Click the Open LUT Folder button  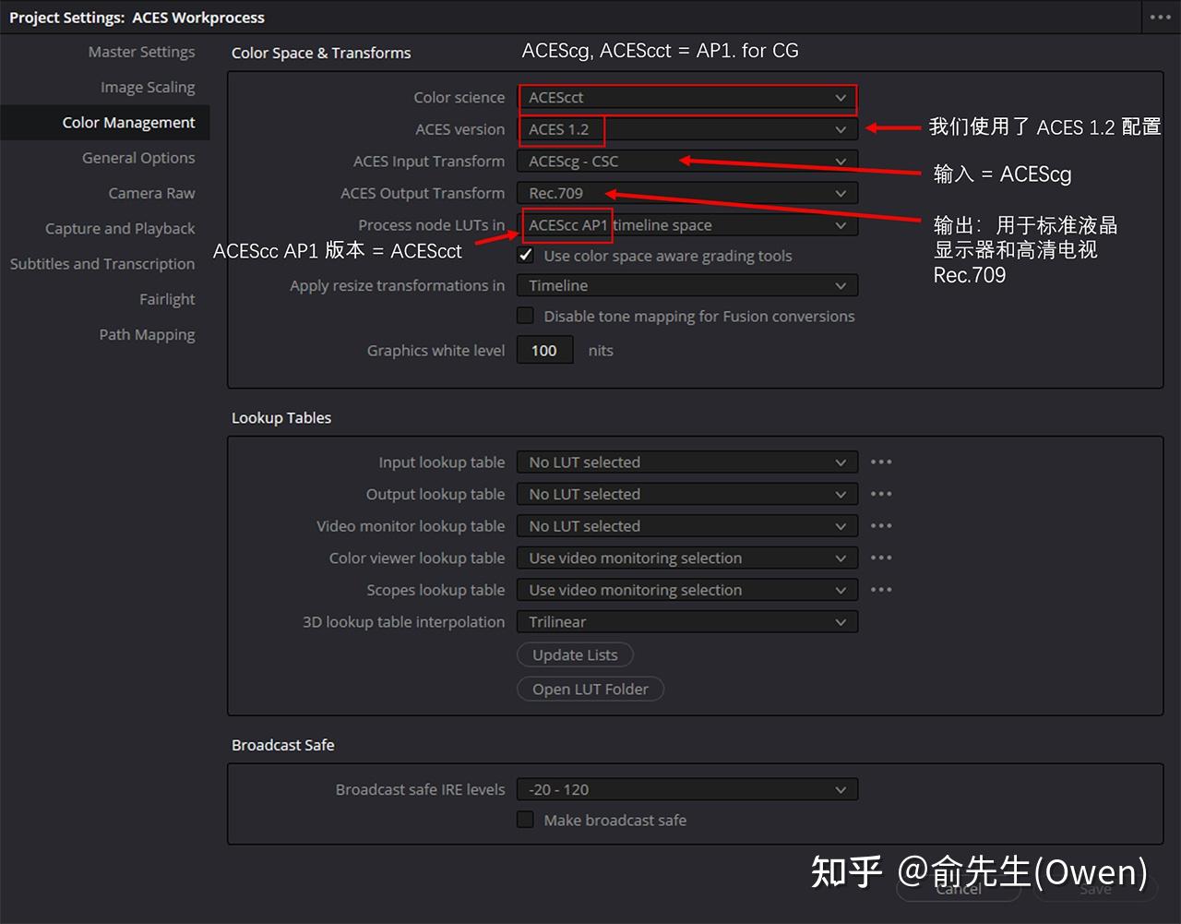tap(590, 689)
